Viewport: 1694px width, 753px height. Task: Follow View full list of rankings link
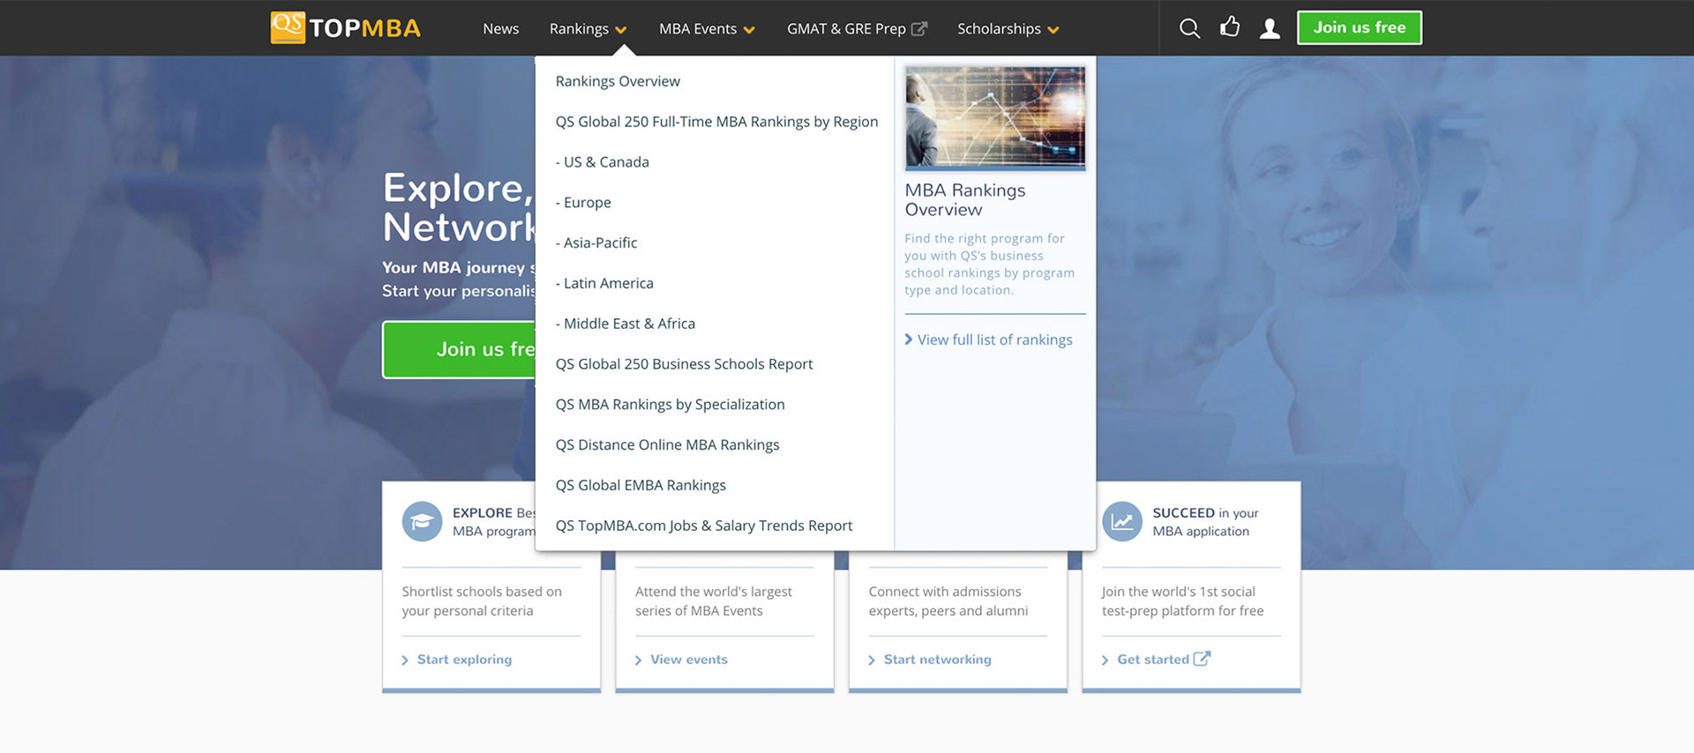click(x=994, y=339)
